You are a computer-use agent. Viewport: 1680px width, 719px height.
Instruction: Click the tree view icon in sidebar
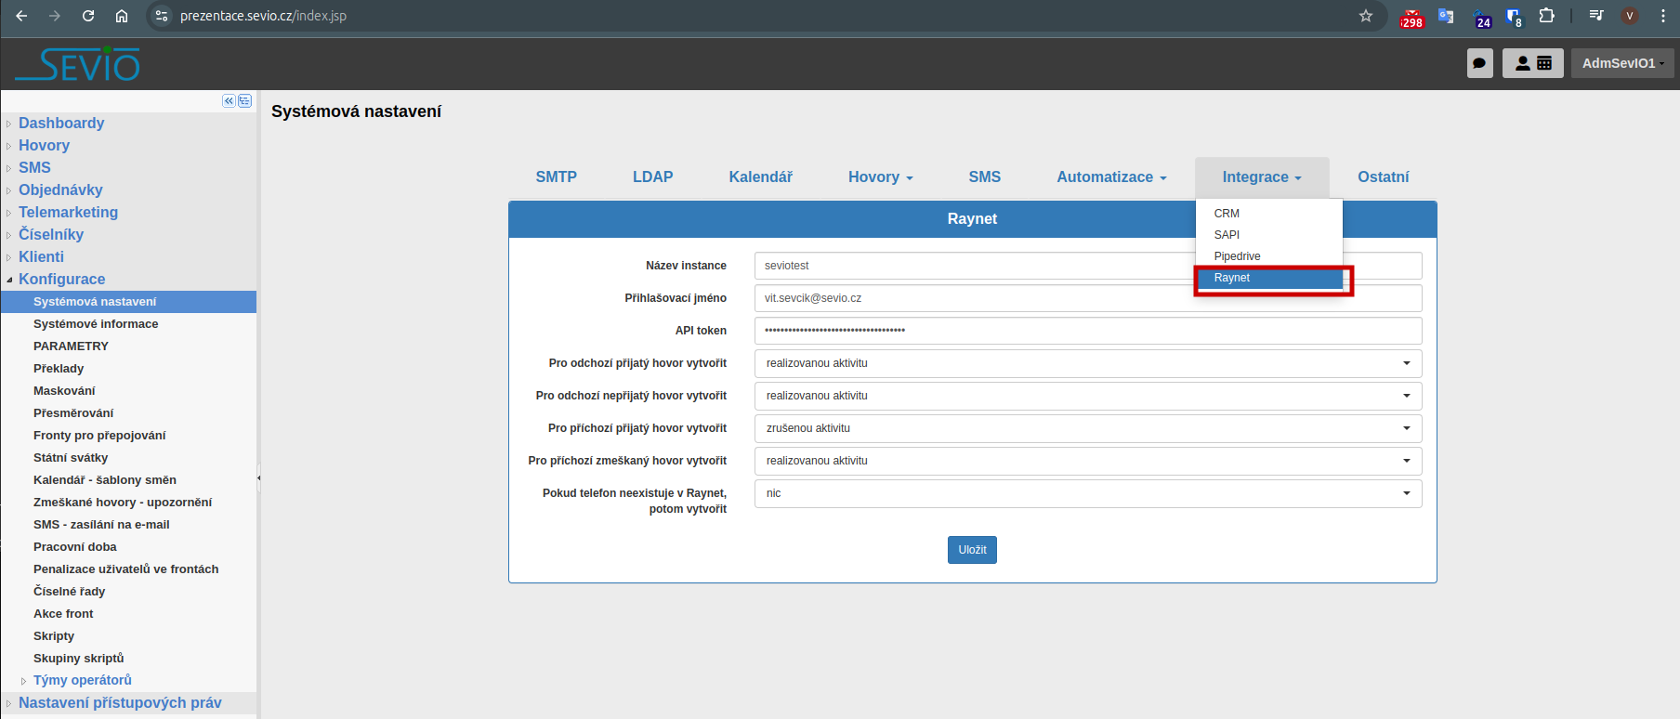tap(245, 100)
